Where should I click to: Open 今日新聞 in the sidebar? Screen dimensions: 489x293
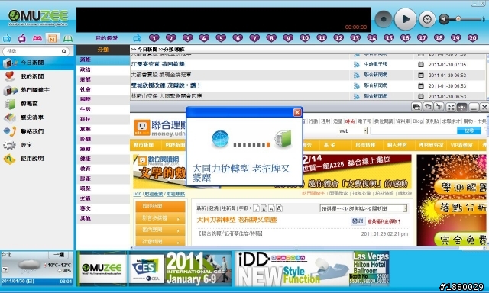37,63
